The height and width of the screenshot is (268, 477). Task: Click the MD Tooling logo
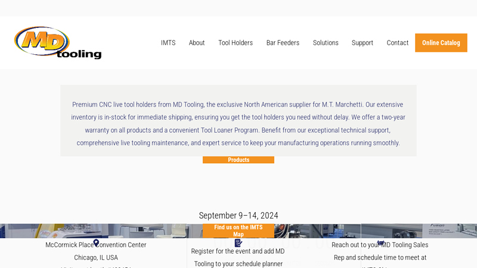coord(58,42)
